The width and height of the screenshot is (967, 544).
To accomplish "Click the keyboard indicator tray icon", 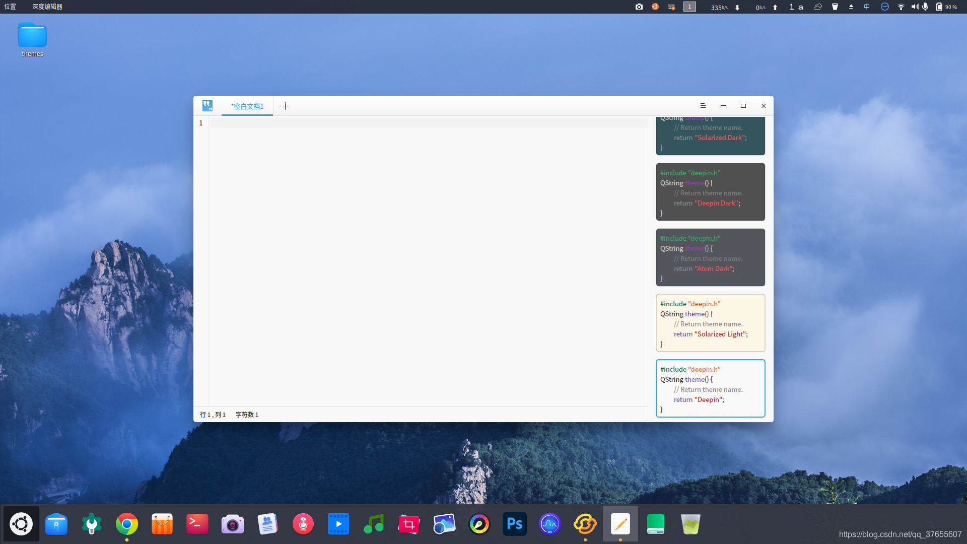I will 671,7.
